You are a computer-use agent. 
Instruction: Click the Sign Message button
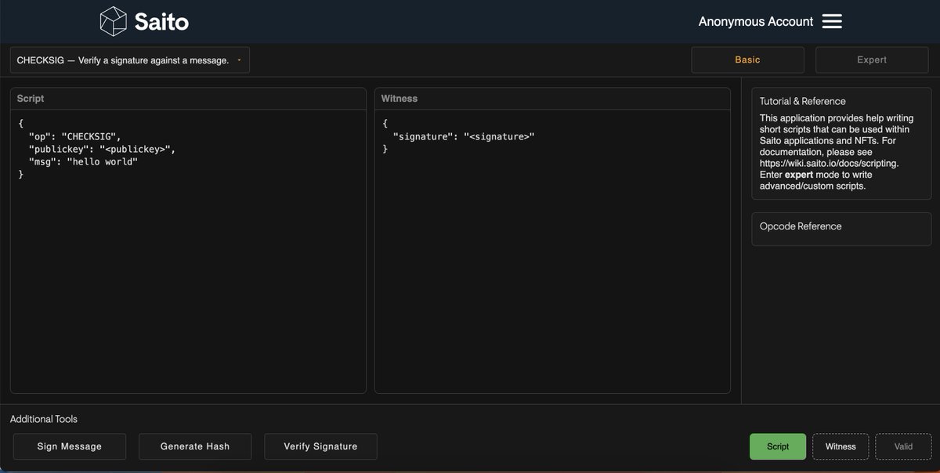tap(70, 446)
